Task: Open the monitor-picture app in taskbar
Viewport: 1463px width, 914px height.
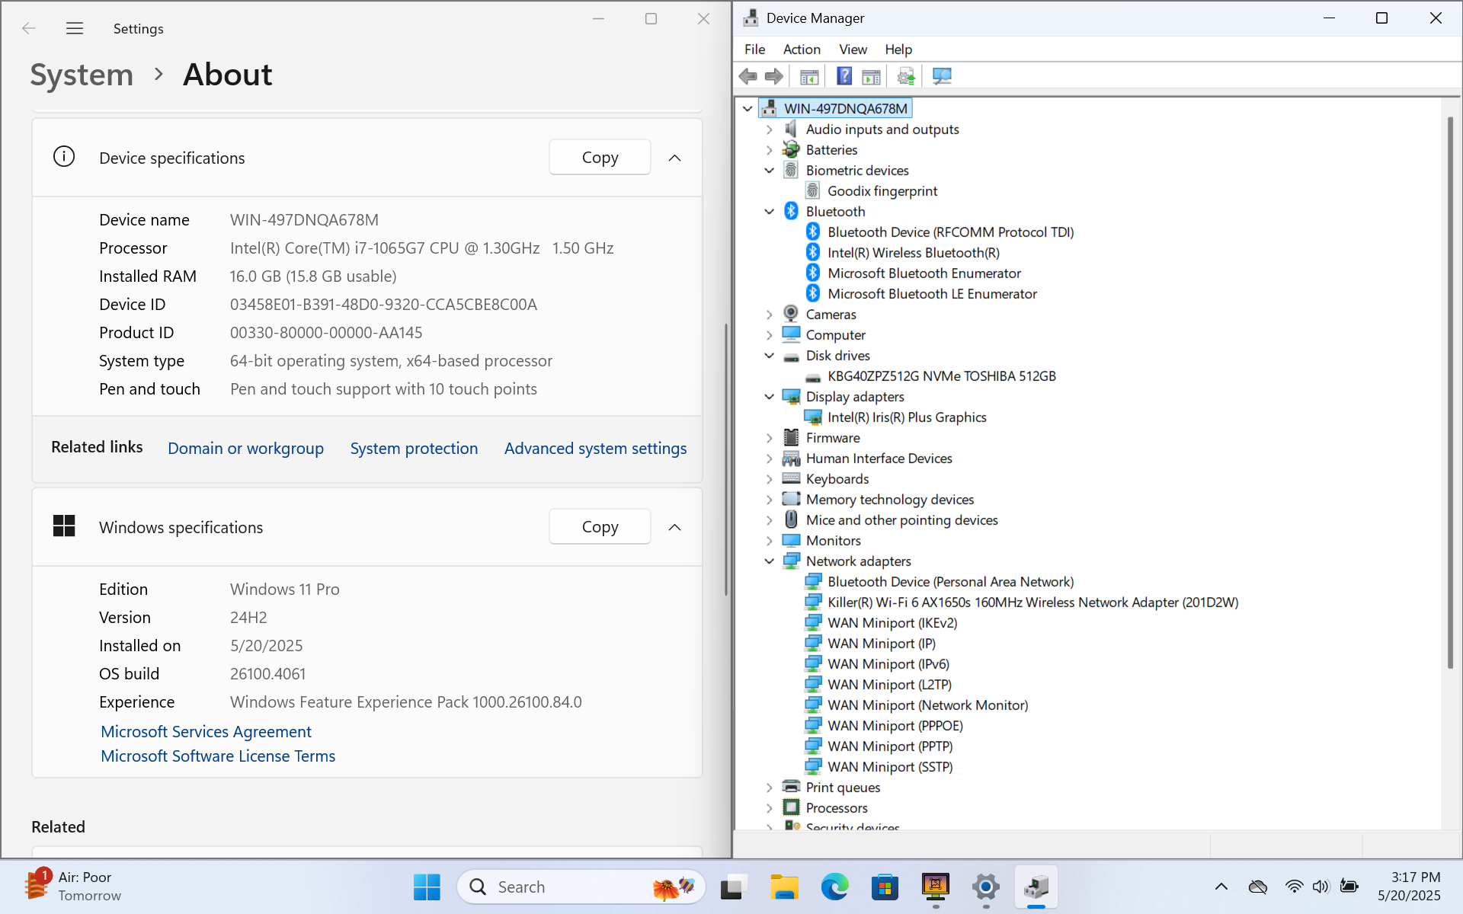Action: pyautogui.click(x=936, y=887)
